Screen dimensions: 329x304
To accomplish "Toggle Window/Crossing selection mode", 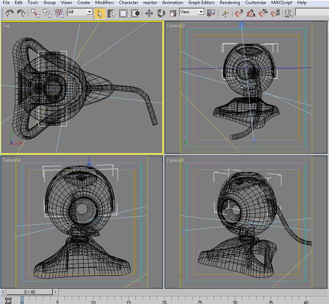I will point(135,13).
